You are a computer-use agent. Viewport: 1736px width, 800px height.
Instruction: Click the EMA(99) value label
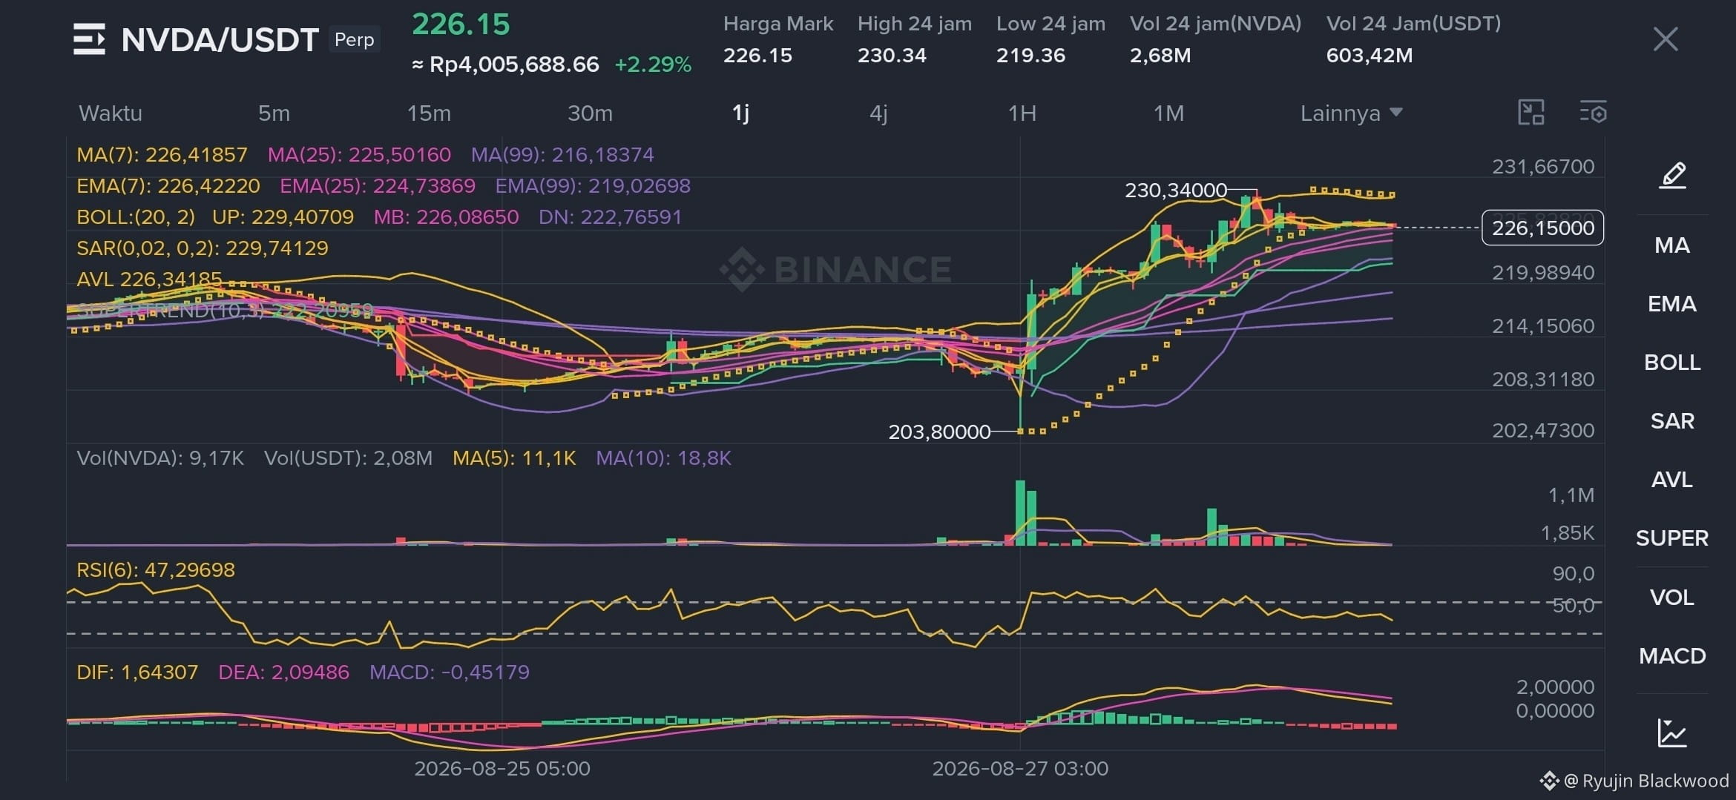pos(593,186)
